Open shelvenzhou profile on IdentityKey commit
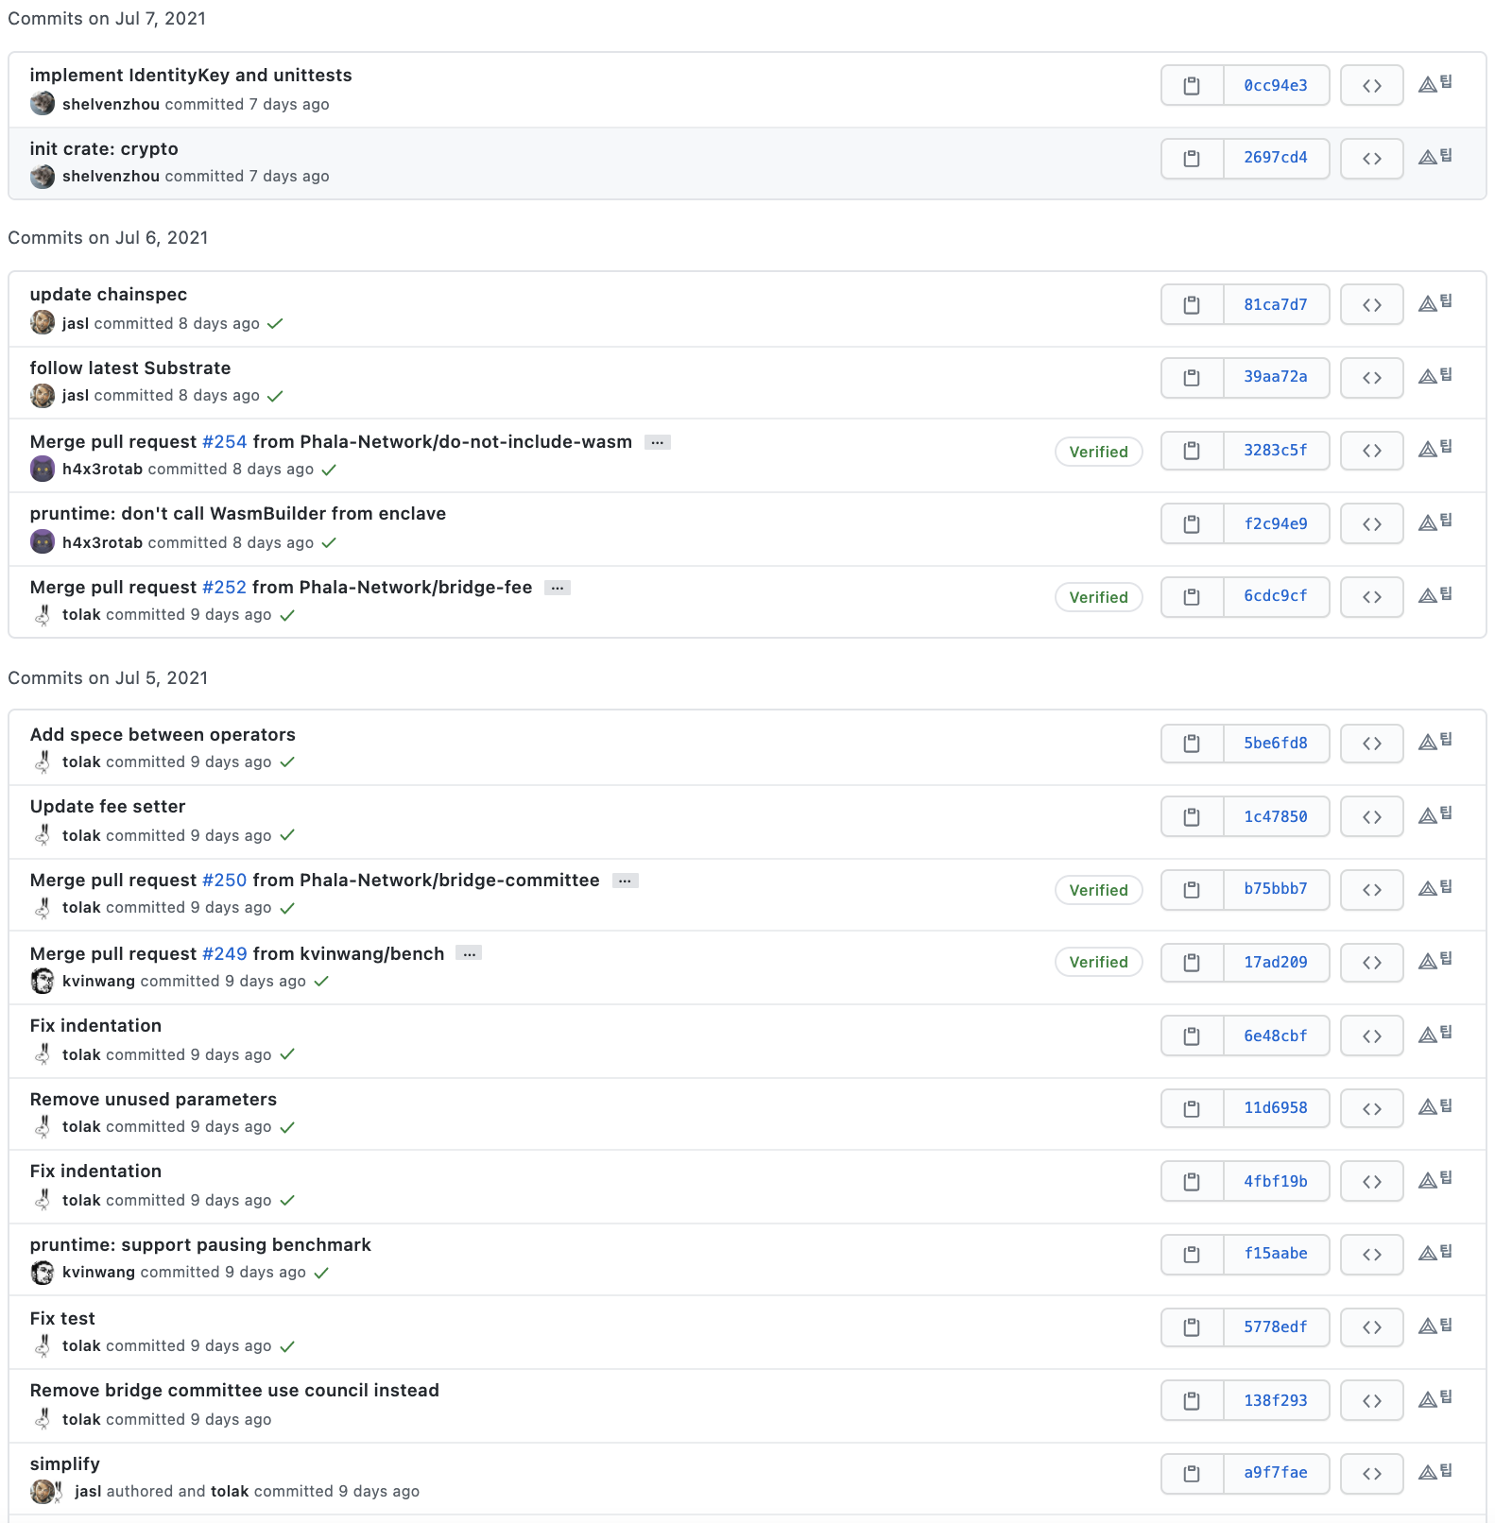The image size is (1495, 1523). [111, 104]
